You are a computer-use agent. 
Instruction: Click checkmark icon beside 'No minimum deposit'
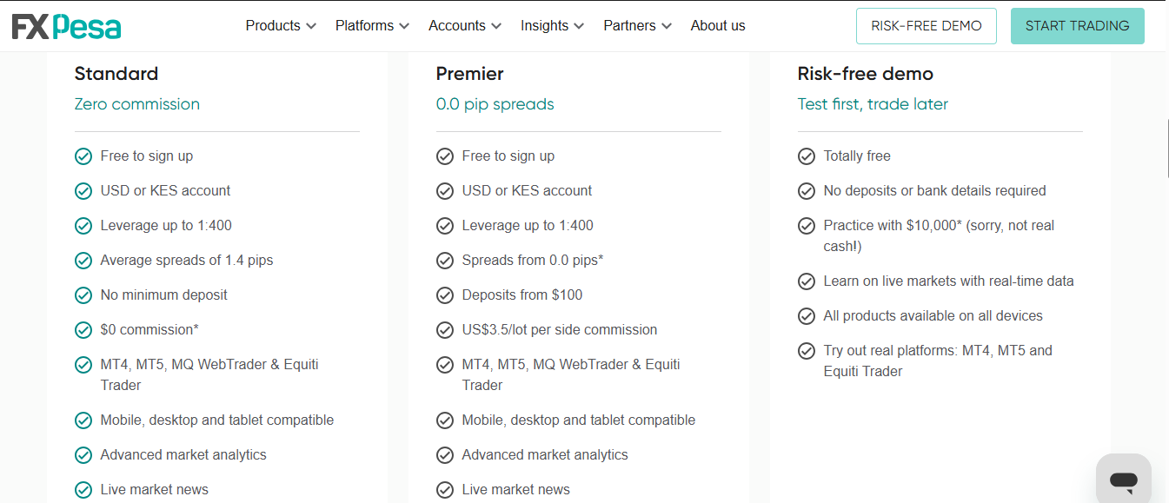pyautogui.click(x=83, y=295)
